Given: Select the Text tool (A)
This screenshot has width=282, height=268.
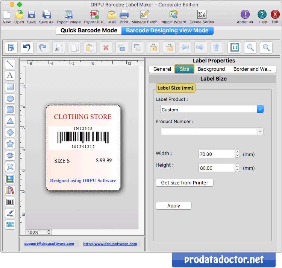Looking at the screenshot, I should click(x=10, y=75).
